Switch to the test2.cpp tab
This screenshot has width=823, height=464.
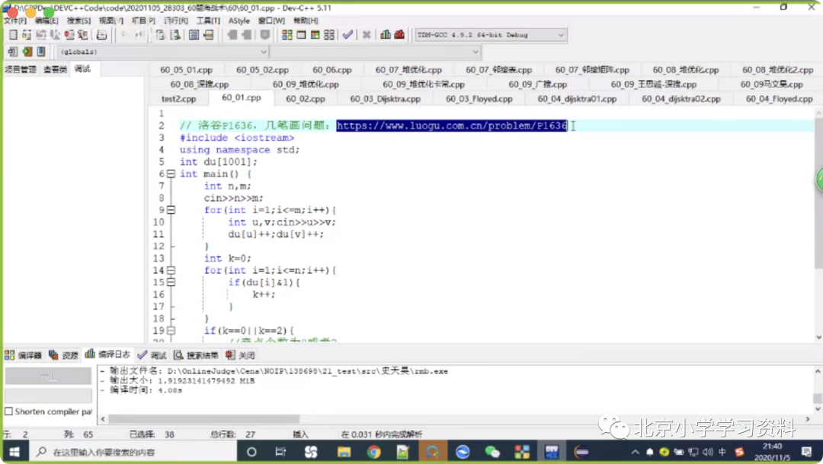coord(178,98)
